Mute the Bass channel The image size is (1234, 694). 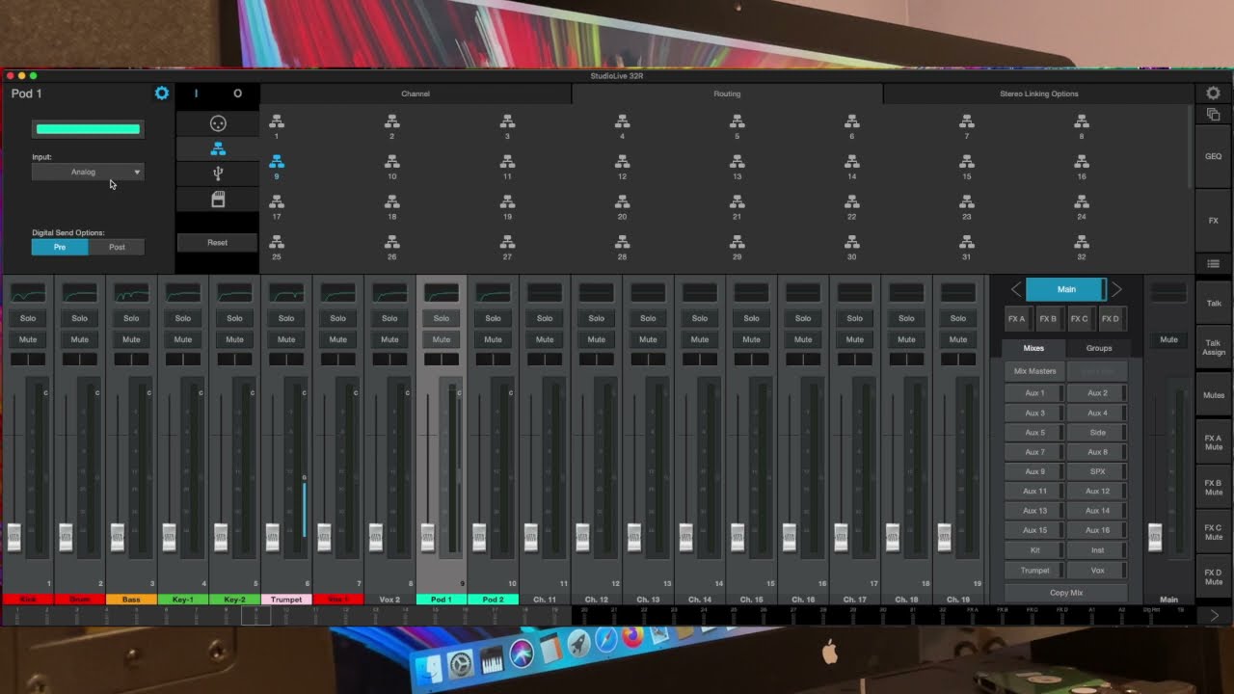click(131, 339)
